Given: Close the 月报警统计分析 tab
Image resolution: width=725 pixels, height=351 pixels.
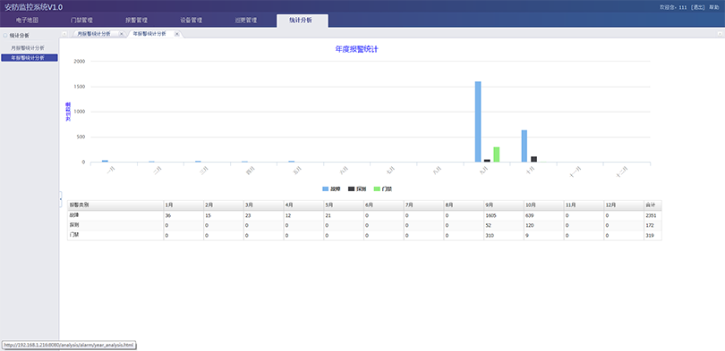Looking at the screenshot, I should [121, 34].
